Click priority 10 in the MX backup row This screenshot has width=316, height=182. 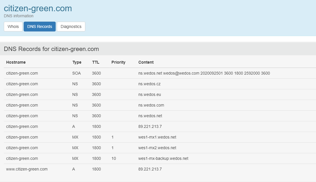pyautogui.click(x=114, y=159)
